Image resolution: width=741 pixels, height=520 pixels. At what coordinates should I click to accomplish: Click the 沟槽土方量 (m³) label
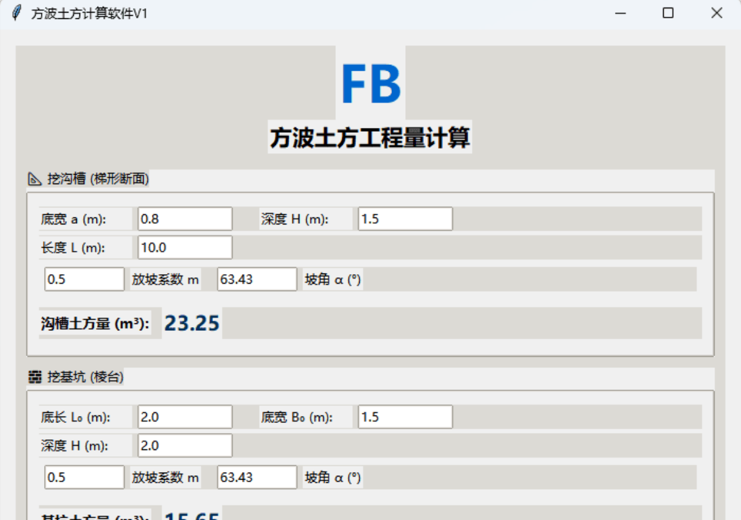[x=95, y=324]
